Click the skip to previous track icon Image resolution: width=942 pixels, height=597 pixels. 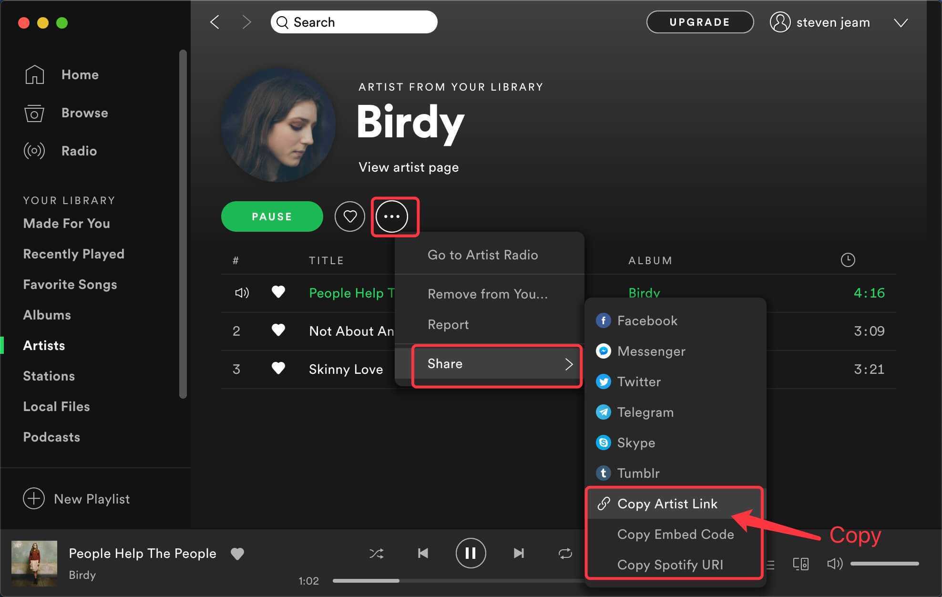[424, 553]
